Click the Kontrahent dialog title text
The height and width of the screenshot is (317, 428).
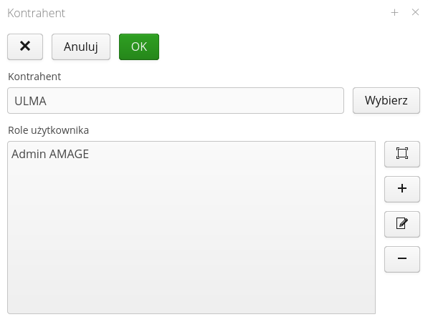point(36,13)
